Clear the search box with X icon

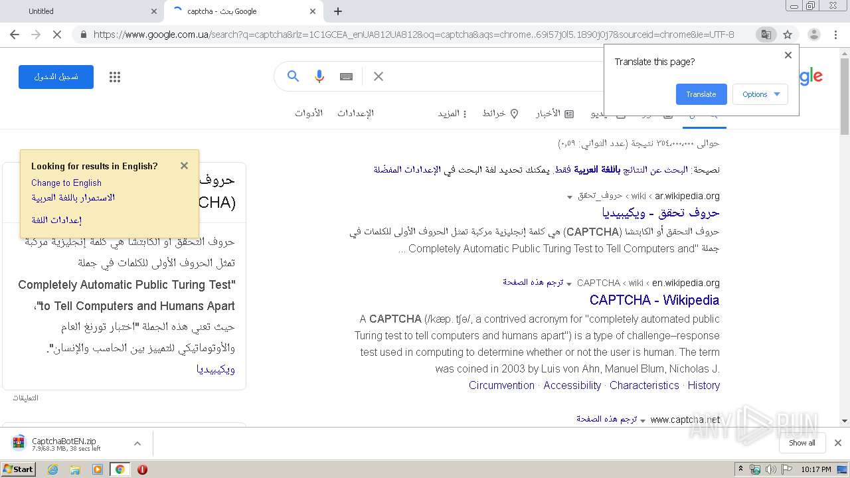click(x=379, y=76)
